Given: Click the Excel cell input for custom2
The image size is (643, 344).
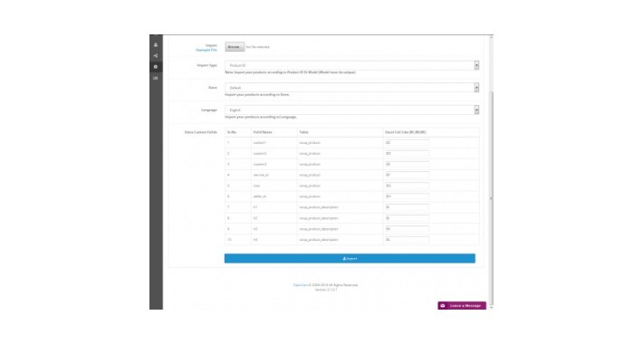Looking at the screenshot, I should [x=407, y=153].
